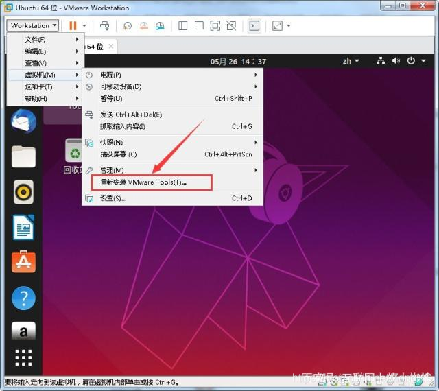Open LibreOffice Writer from the dock
The image size is (439, 391).
[x=24, y=228]
